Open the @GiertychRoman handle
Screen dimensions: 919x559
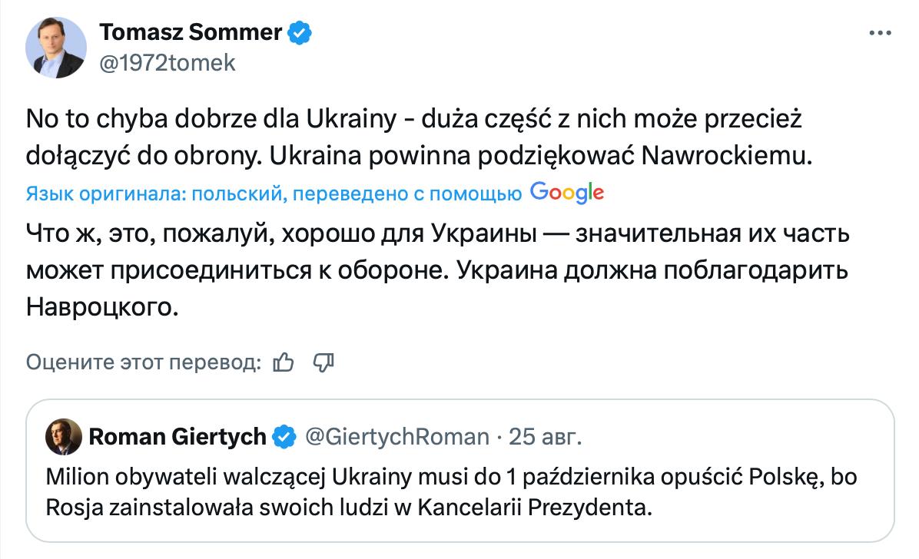(396, 437)
